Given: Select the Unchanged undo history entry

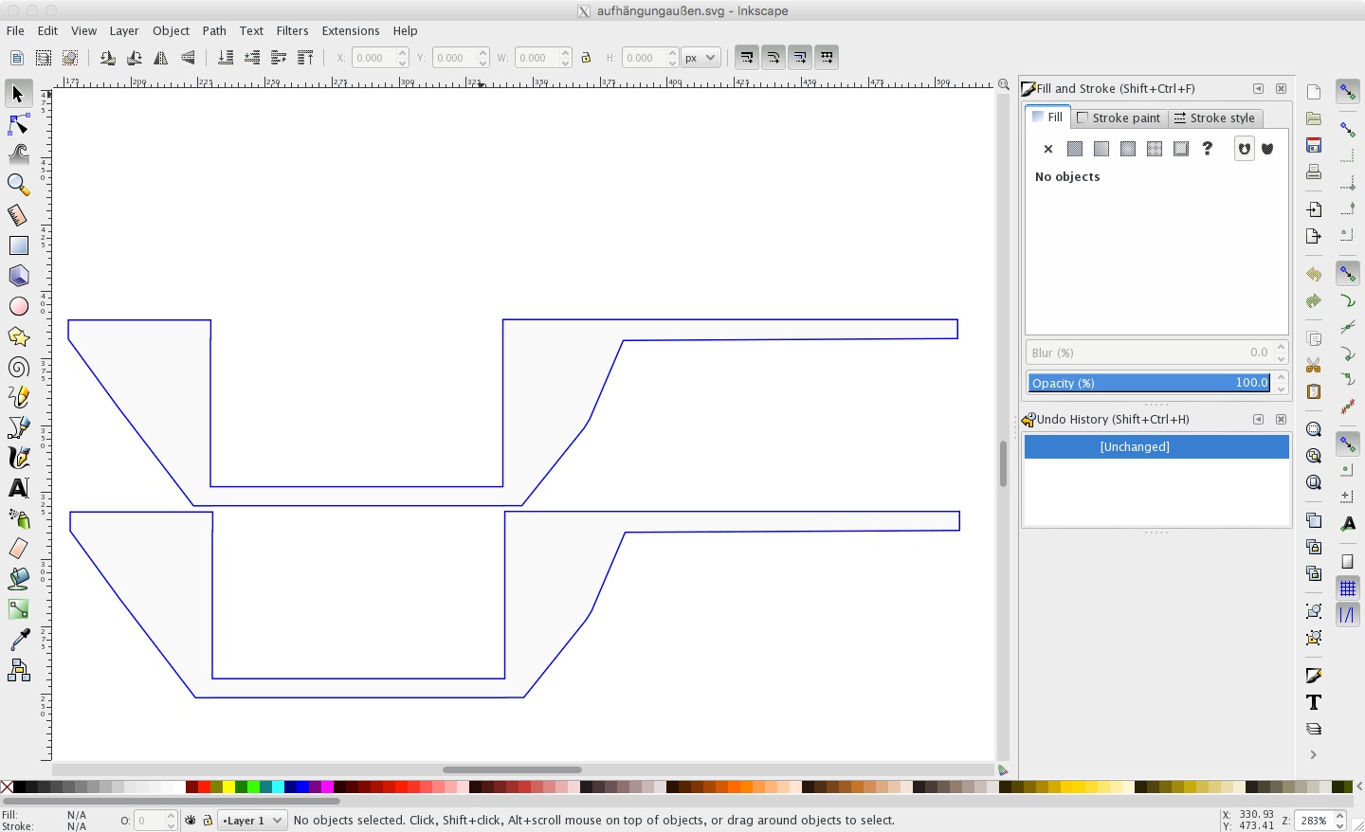Looking at the screenshot, I should tap(1156, 447).
